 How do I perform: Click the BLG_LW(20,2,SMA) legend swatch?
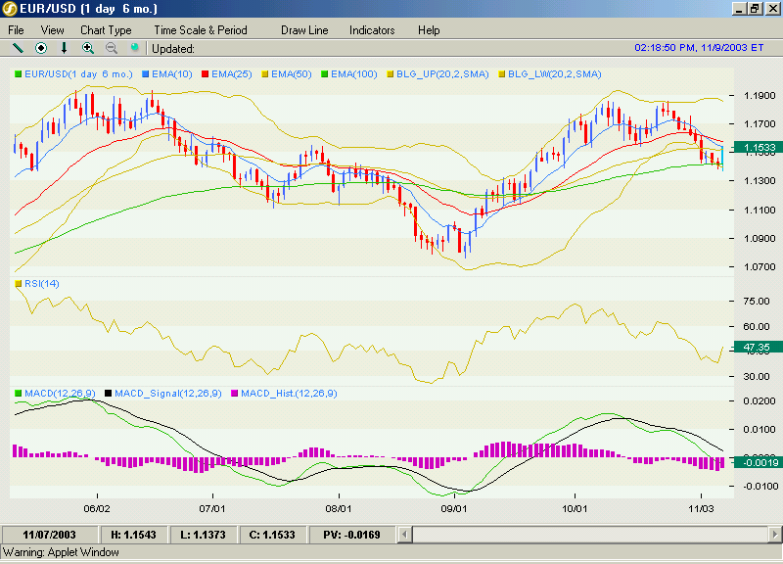pos(502,74)
